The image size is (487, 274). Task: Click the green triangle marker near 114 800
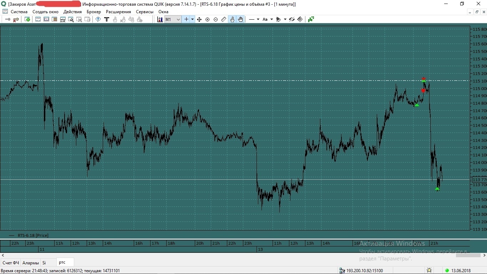[x=417, y=105]
